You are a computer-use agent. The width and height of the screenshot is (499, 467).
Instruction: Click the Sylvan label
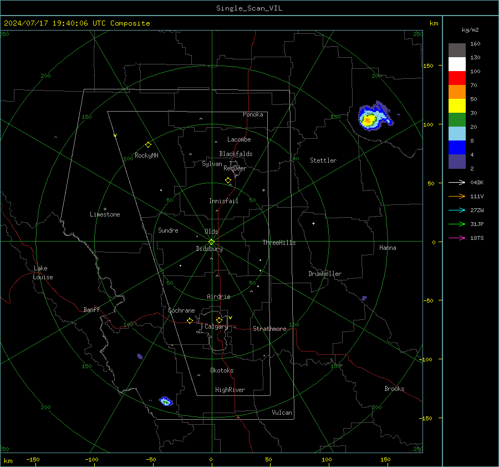coord(212,164)
